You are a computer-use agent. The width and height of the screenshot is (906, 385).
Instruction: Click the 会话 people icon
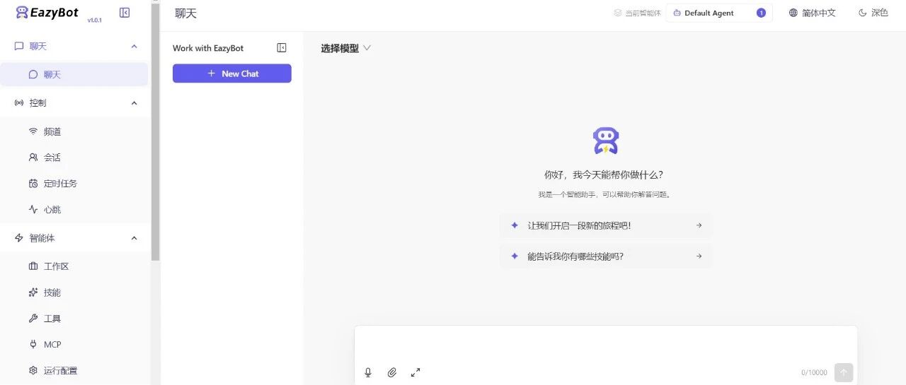33,158
